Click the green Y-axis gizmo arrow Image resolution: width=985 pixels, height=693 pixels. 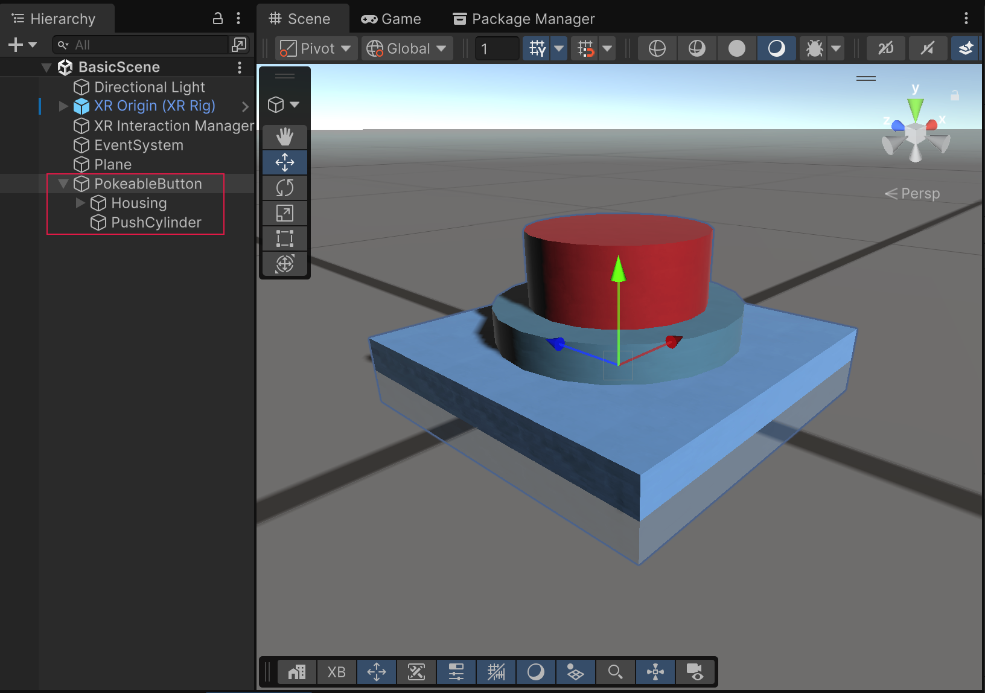pyautogui.click(x=618, y=269)
